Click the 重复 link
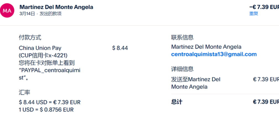The width and height of the screenshot is (279, 113). pos(254,14)
